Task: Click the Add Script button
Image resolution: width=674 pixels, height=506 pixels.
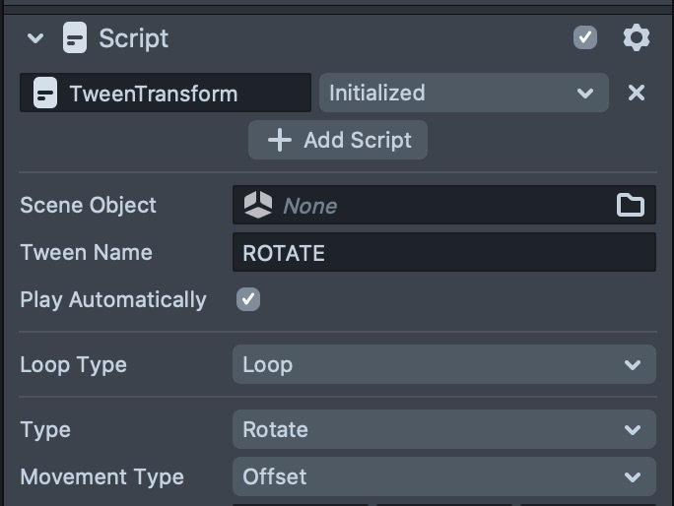Action: [337, 140]
